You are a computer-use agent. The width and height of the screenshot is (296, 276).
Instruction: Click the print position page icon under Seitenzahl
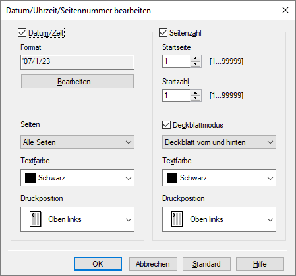[177, 219]
